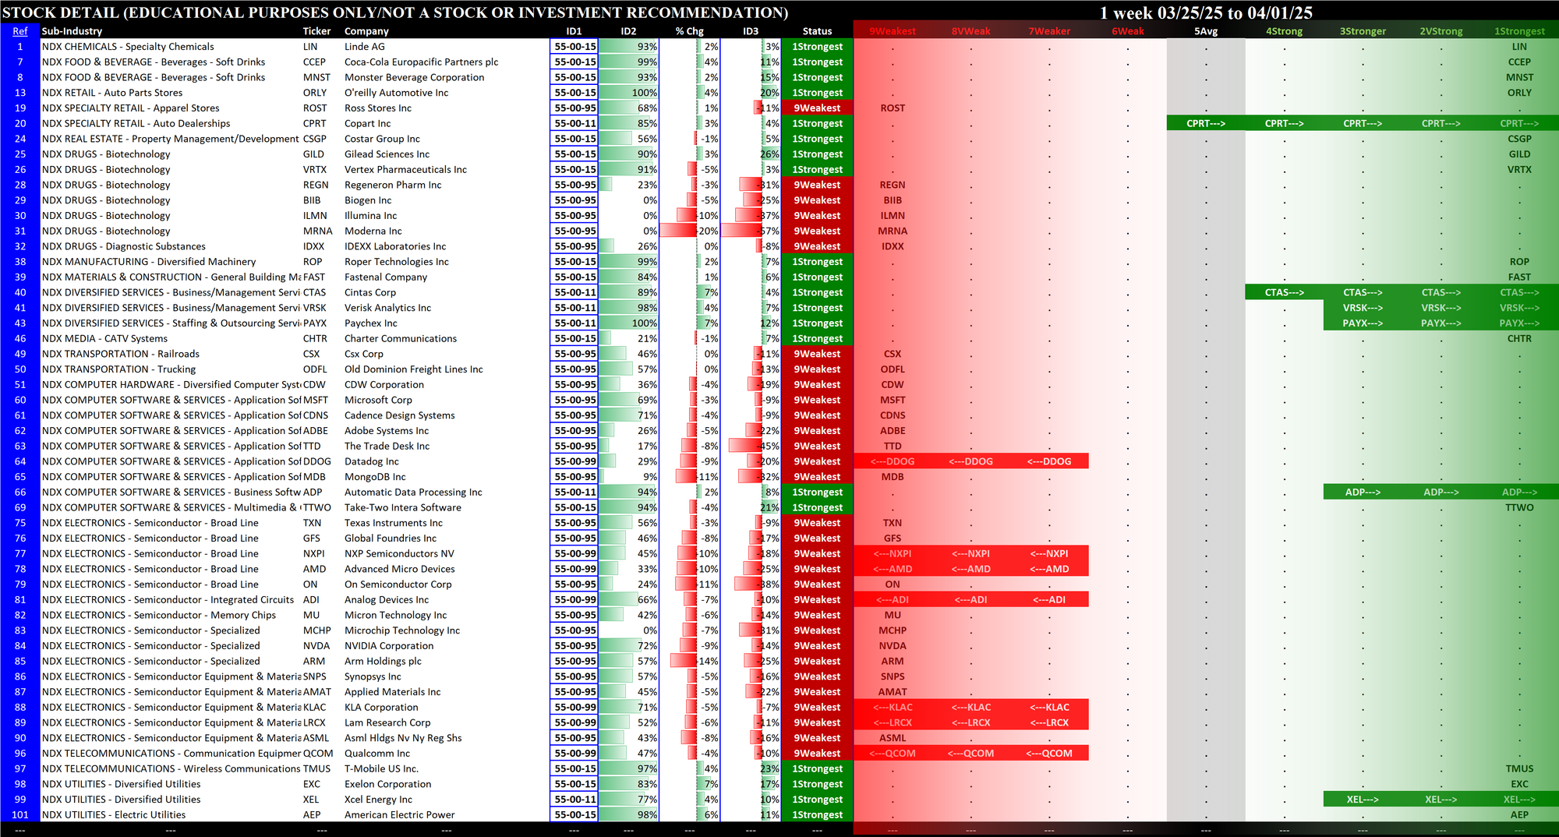The height and width of the screenshot is (837, 1559).
Task: Select the 8VWeak column header
Action: click(970, 31)
